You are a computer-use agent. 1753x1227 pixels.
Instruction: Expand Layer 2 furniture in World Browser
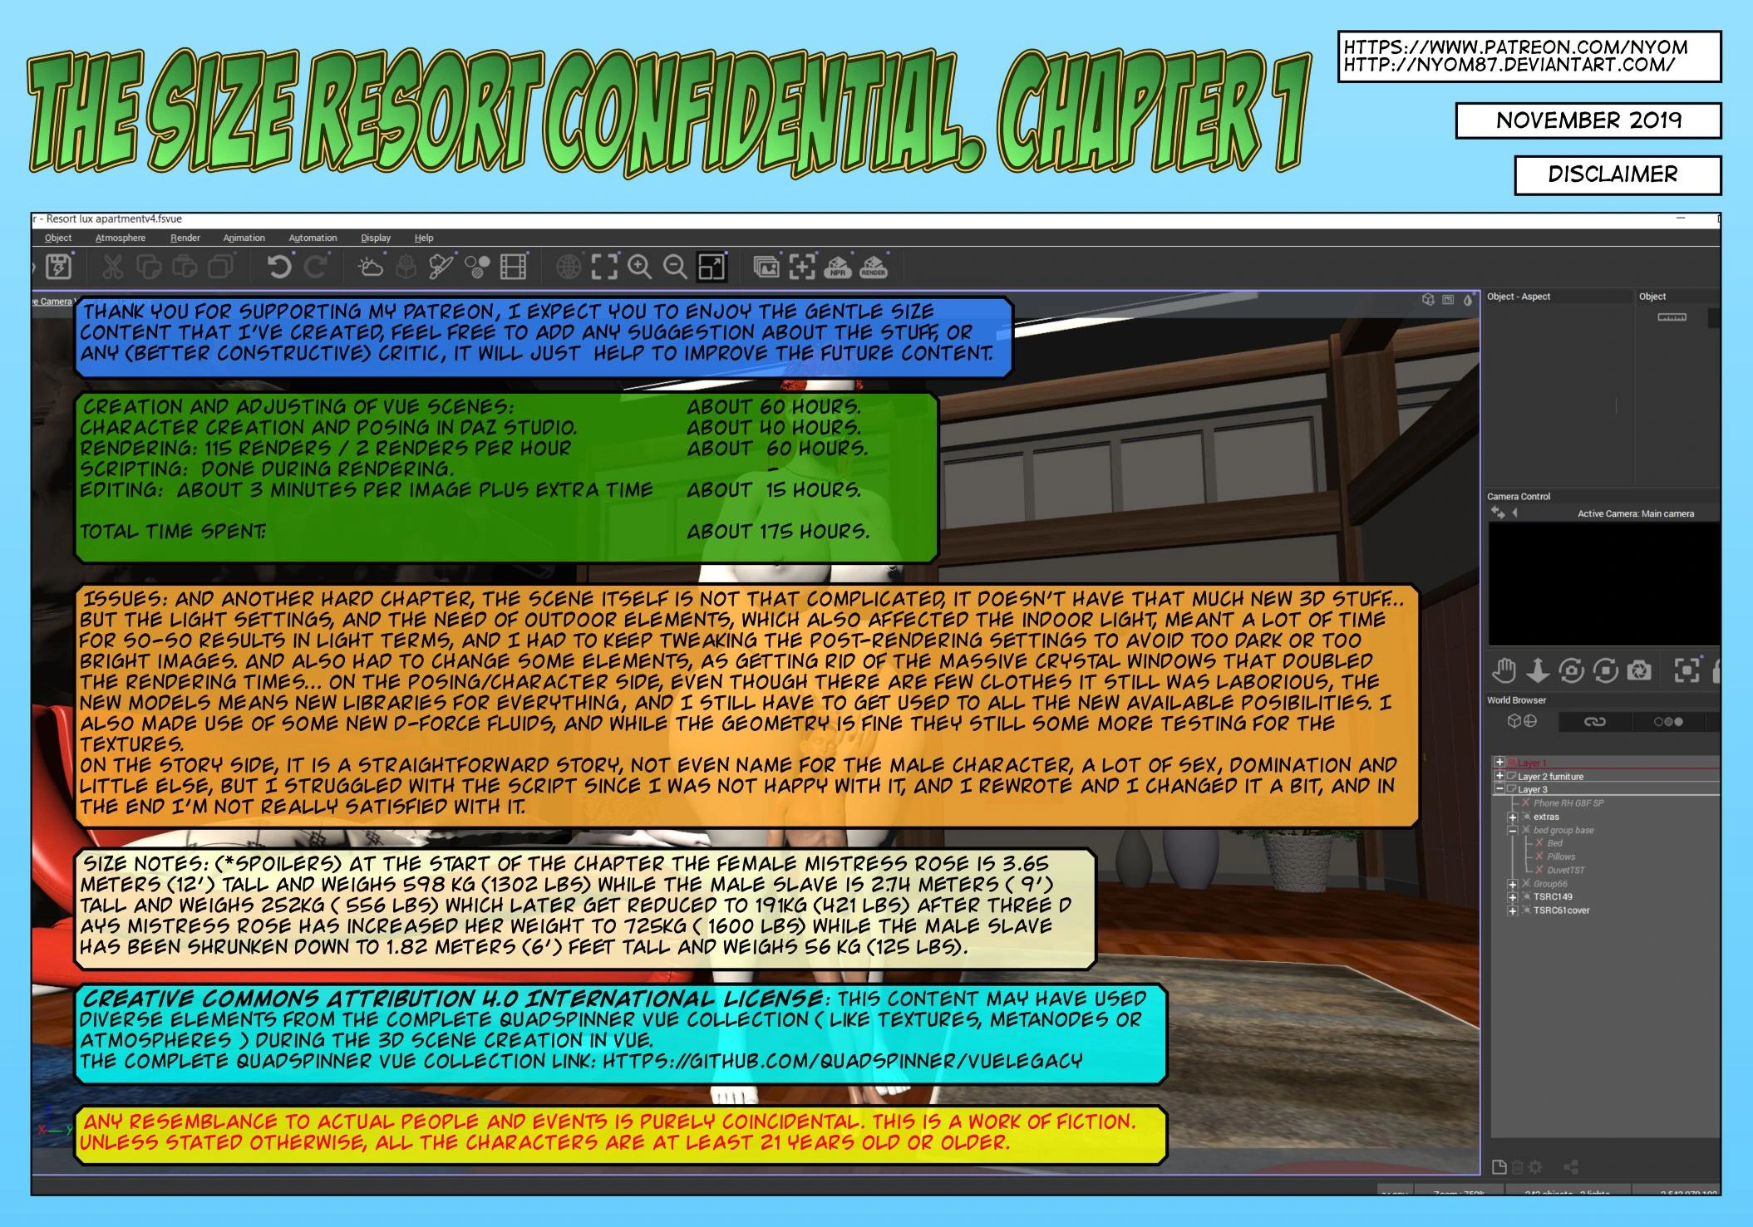pos(1499,777)
